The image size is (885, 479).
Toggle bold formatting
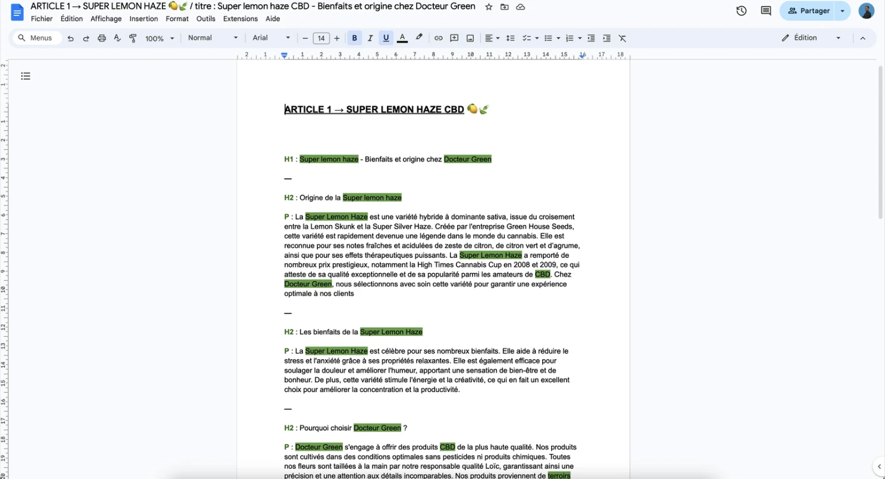point(355,38)
